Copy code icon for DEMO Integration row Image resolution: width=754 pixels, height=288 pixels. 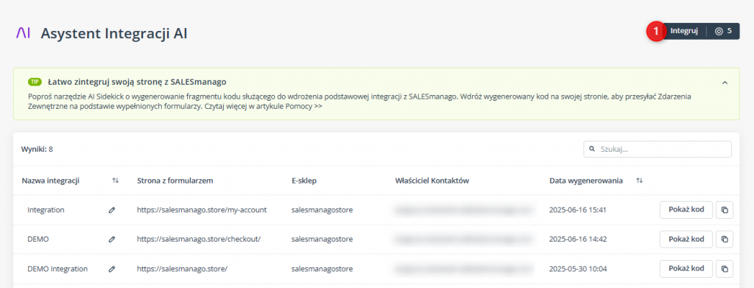click(725, 268)
